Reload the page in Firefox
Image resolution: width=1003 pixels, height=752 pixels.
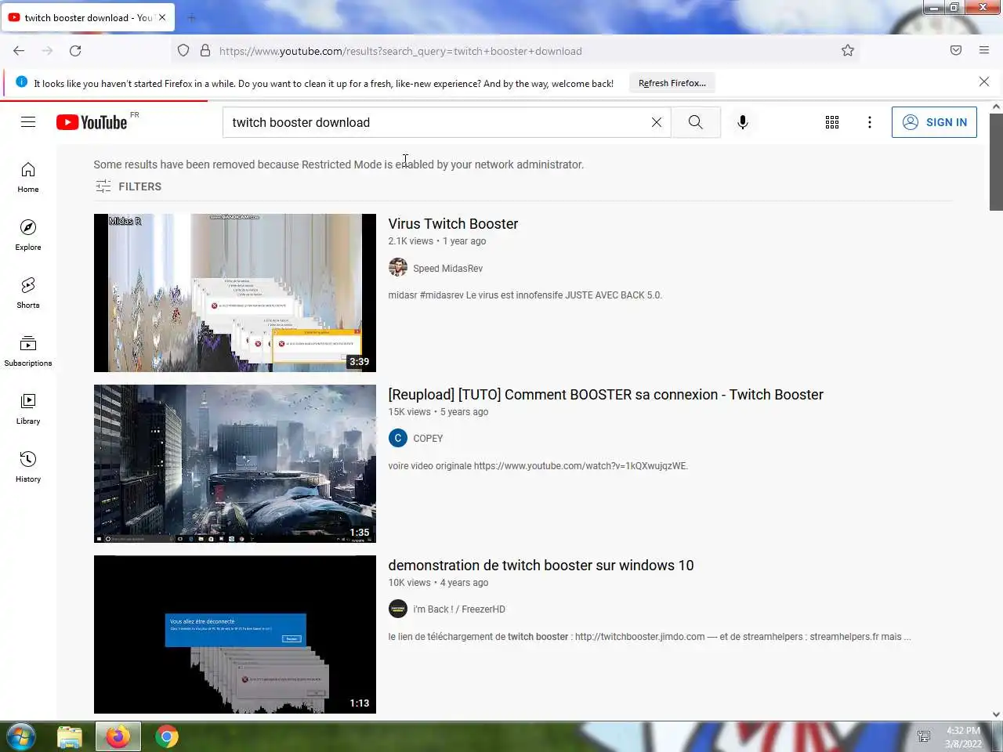coord(75,51)
